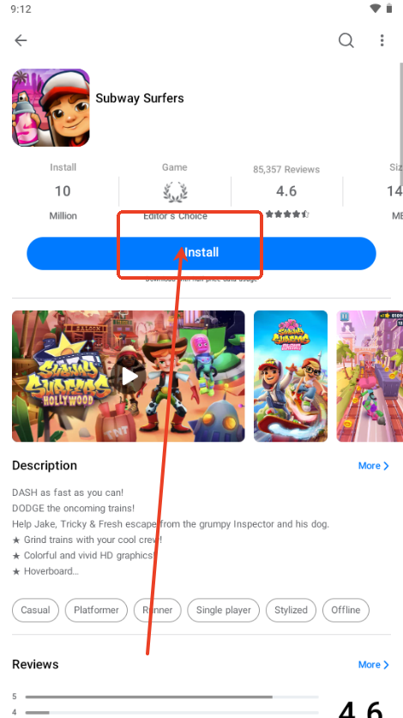Expand Description with More chevron

tap(374, 466)
